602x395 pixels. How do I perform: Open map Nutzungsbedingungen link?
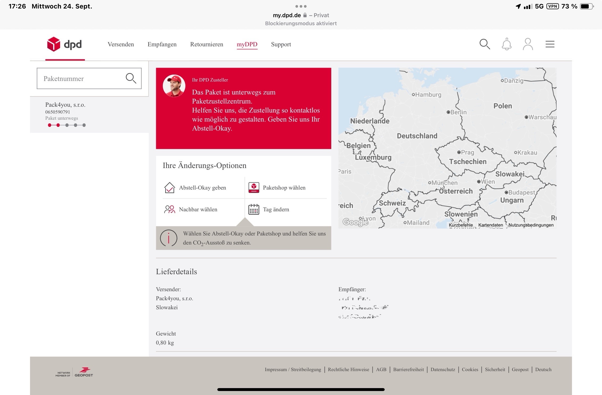pyautogui.click(x=531, y=225)
